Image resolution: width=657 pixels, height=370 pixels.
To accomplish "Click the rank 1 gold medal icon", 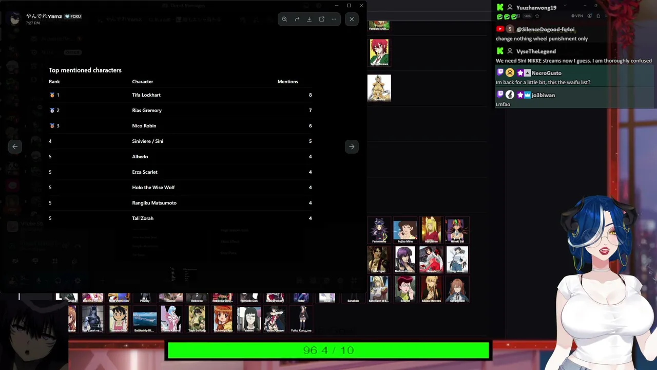I will [x=52, y=95].
